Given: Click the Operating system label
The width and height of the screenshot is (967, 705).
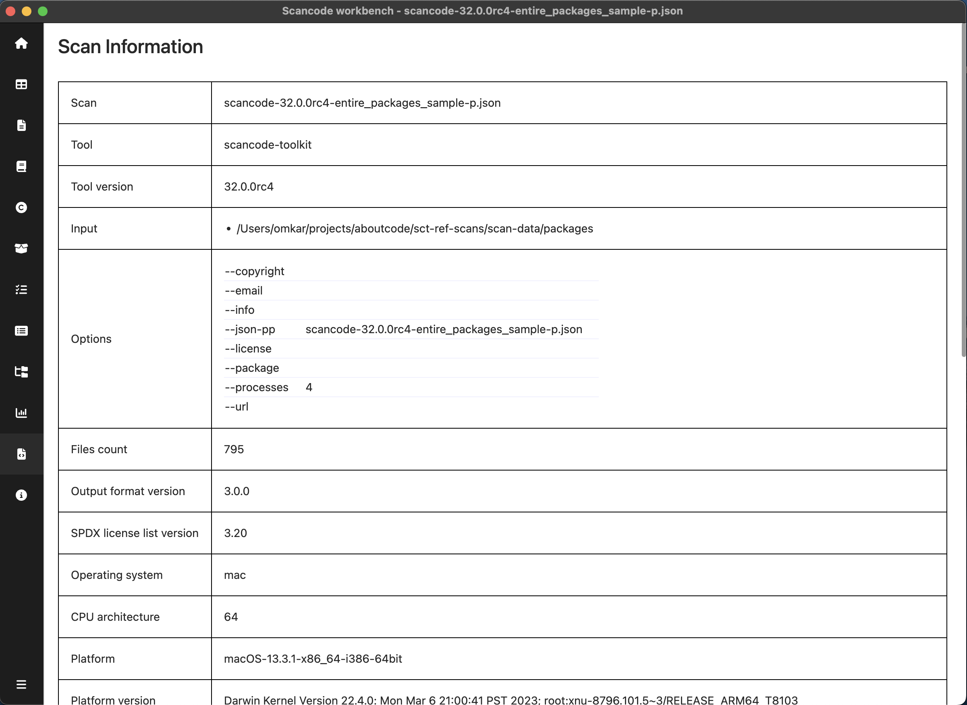Looking at the screenshot, I should click(117, 575).
